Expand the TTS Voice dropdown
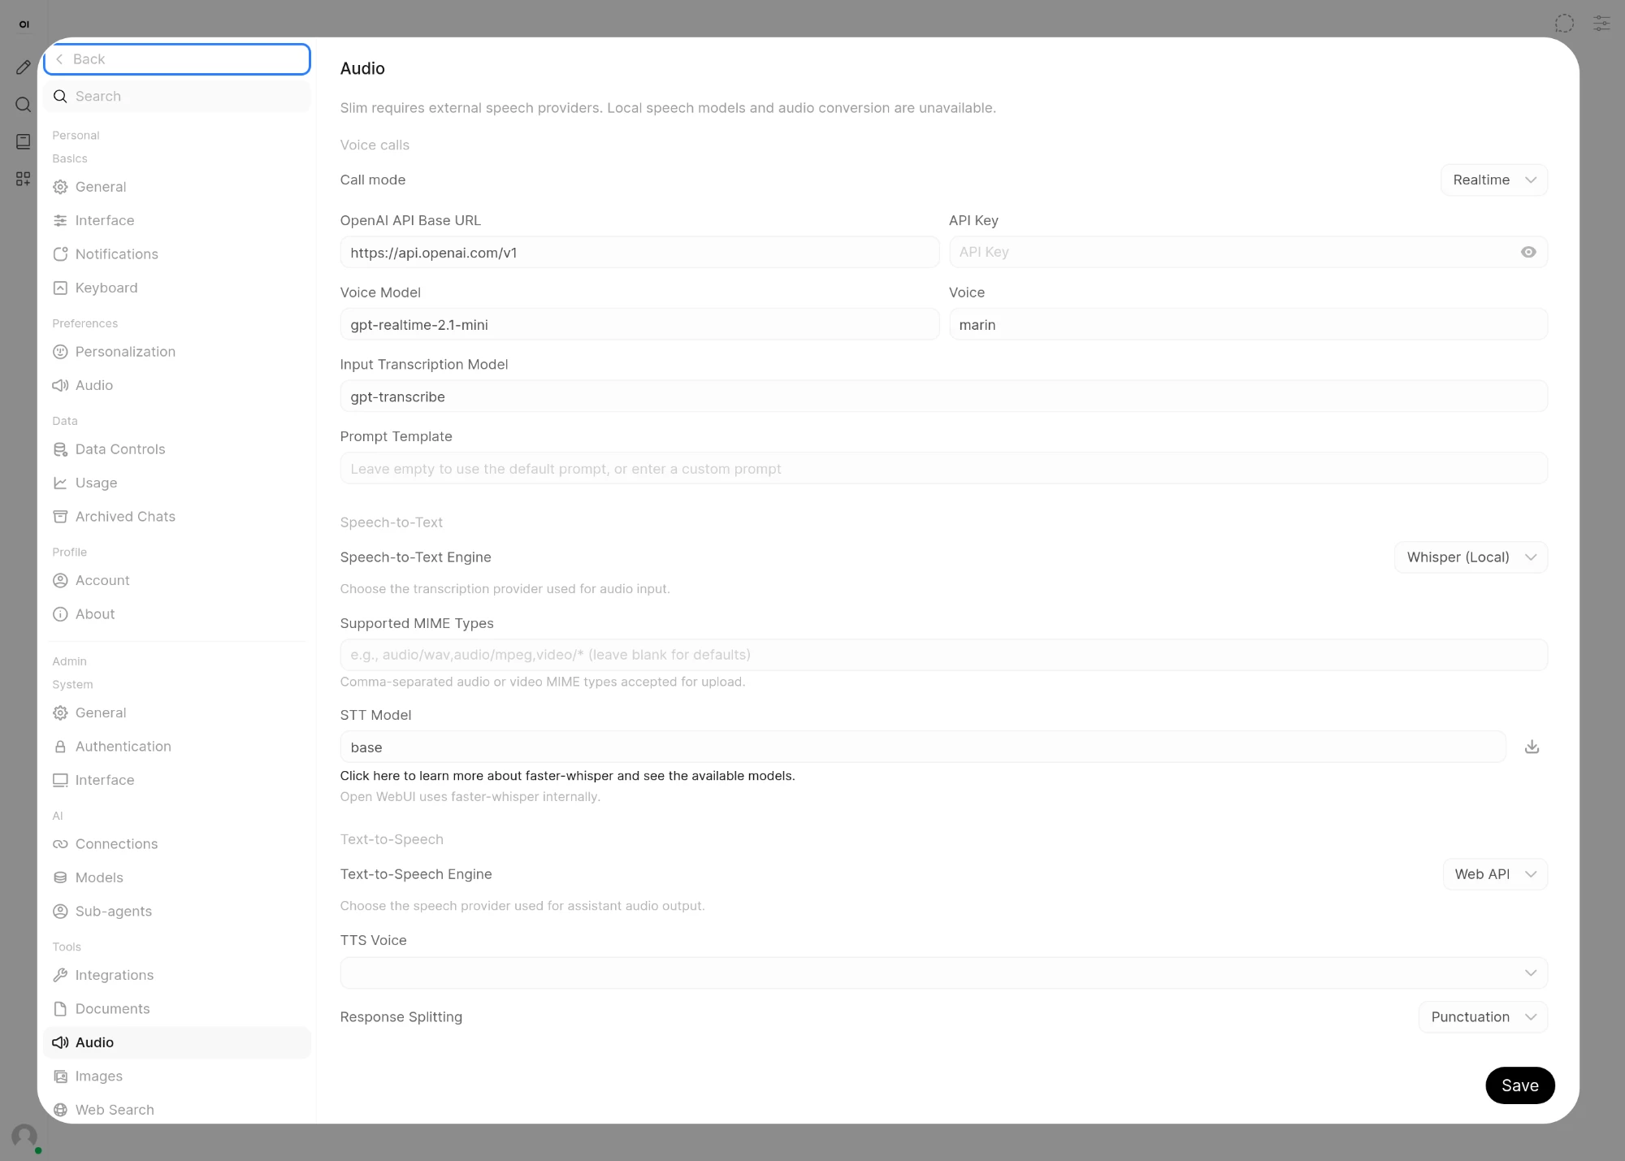Screen dimensions: 1625x1161 click(x=943, y=973)
